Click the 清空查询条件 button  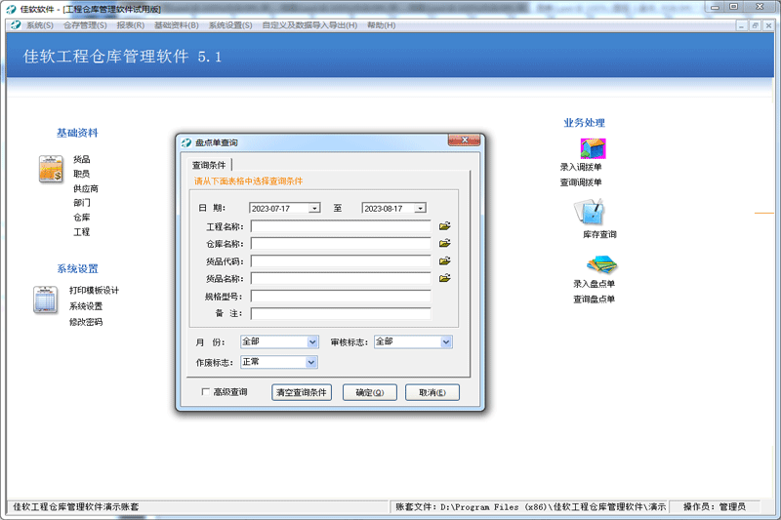pyautogui.click(x=302, y=392)
